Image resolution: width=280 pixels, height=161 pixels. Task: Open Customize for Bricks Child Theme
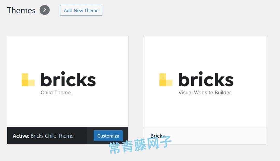(108, 136)
